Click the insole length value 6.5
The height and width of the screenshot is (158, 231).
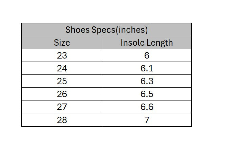click(147, 94)
